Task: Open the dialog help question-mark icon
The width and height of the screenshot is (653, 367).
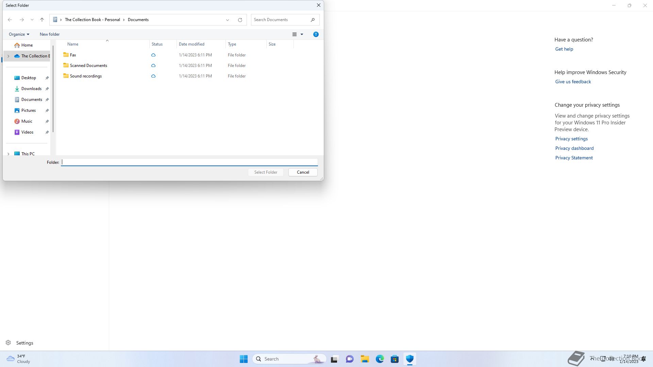Action: (316, 34)
